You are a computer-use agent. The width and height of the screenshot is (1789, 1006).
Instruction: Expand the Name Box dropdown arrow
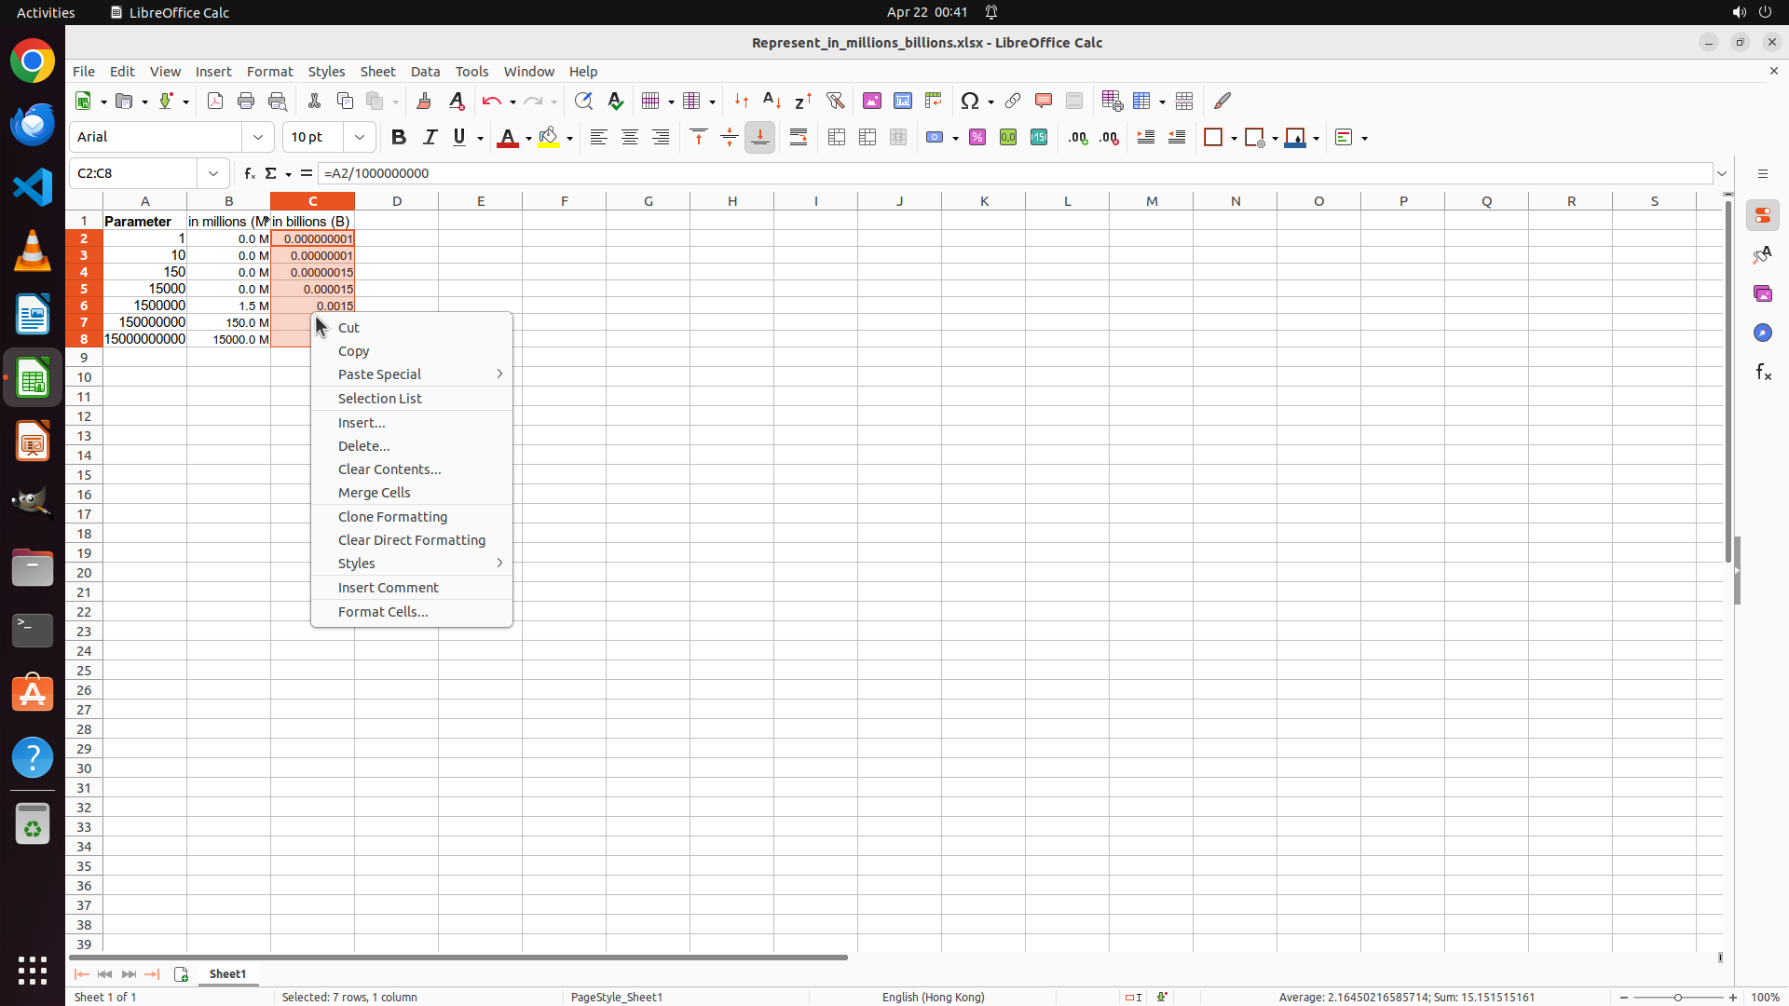tap(213, 173)
